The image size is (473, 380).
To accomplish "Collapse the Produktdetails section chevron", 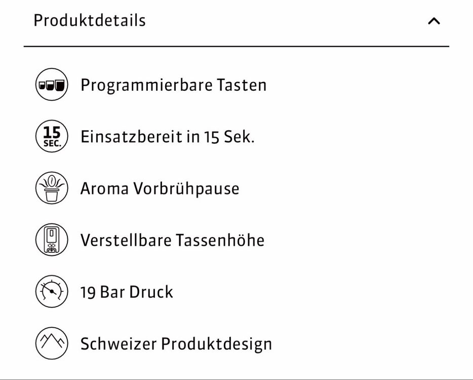I will 434,21.
